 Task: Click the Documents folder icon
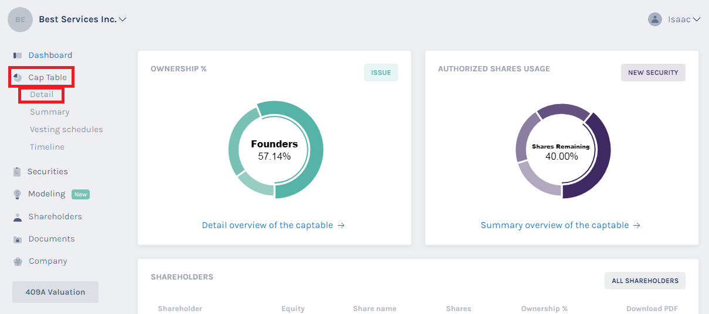tap(18, 239)
